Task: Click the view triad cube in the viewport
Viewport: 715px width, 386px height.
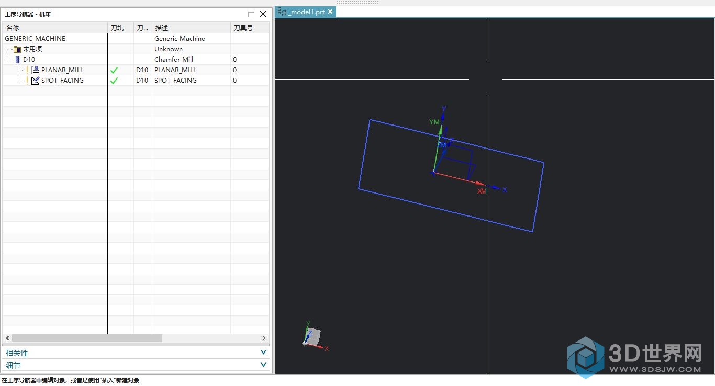Action: tap(312, 337)
